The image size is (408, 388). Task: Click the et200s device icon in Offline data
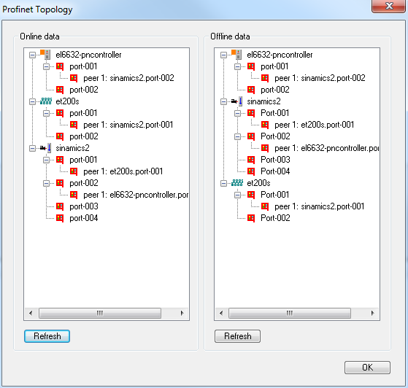coord(237,183)
